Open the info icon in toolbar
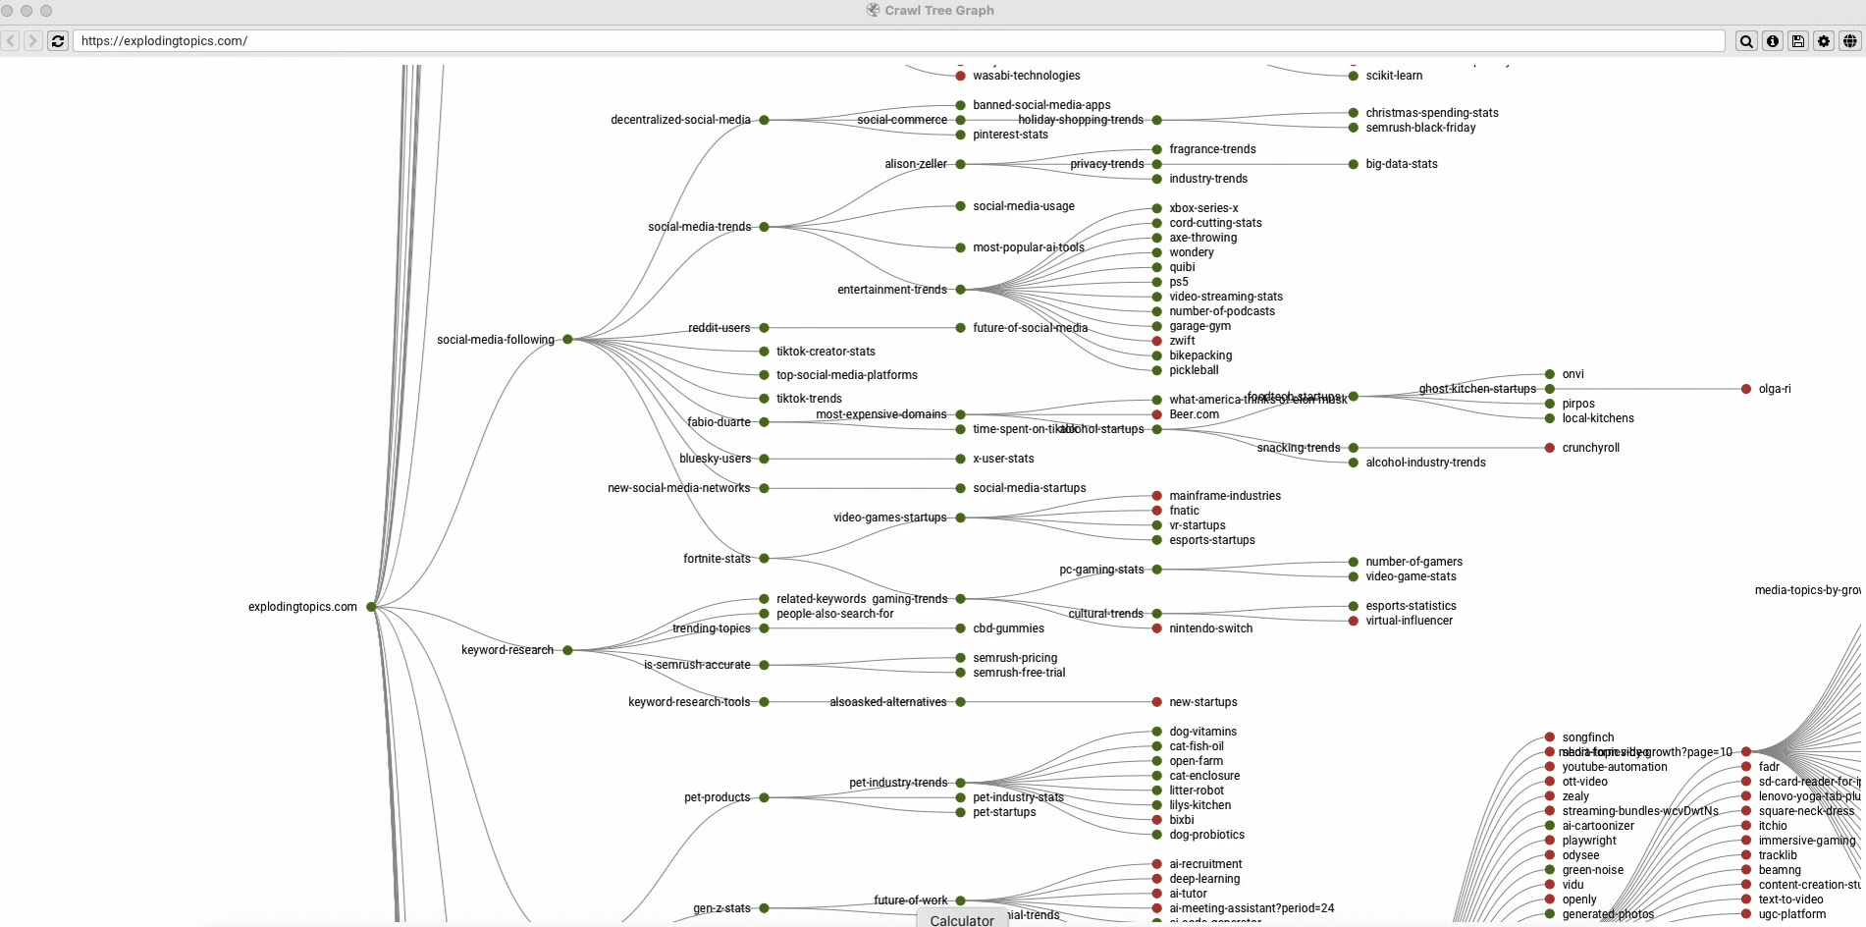Screen dimensions: 1866x927 tap(1773, 41)
